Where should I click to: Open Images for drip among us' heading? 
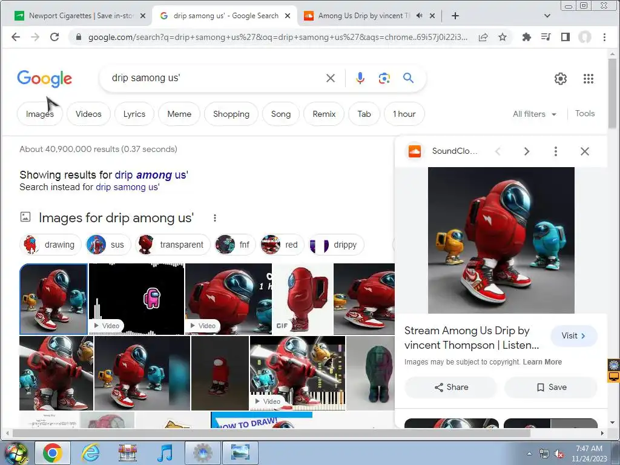pyautogui.click(x=116, y=218)
